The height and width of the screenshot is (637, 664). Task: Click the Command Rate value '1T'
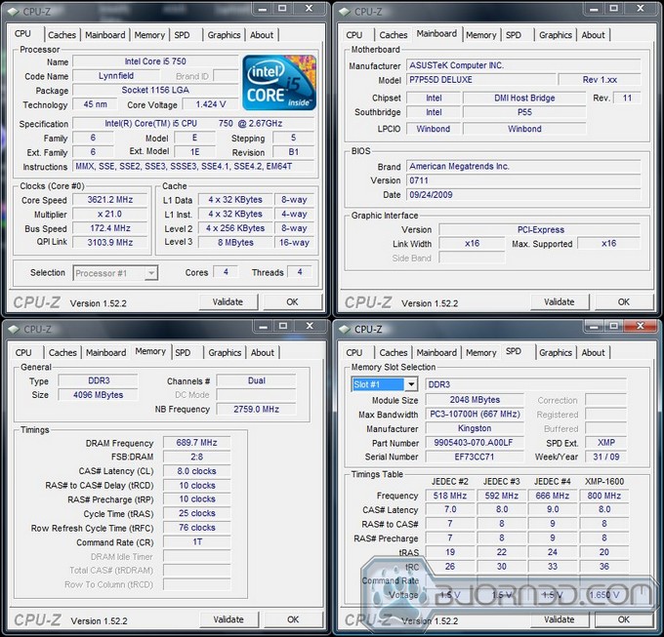pos(197,542)
